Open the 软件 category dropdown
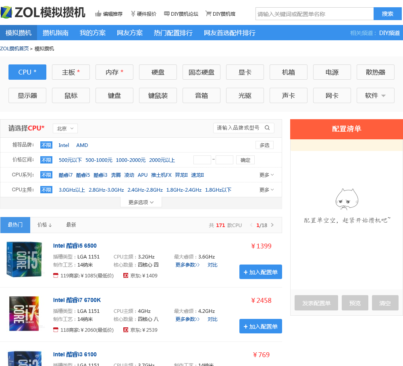 click(376, 95)
